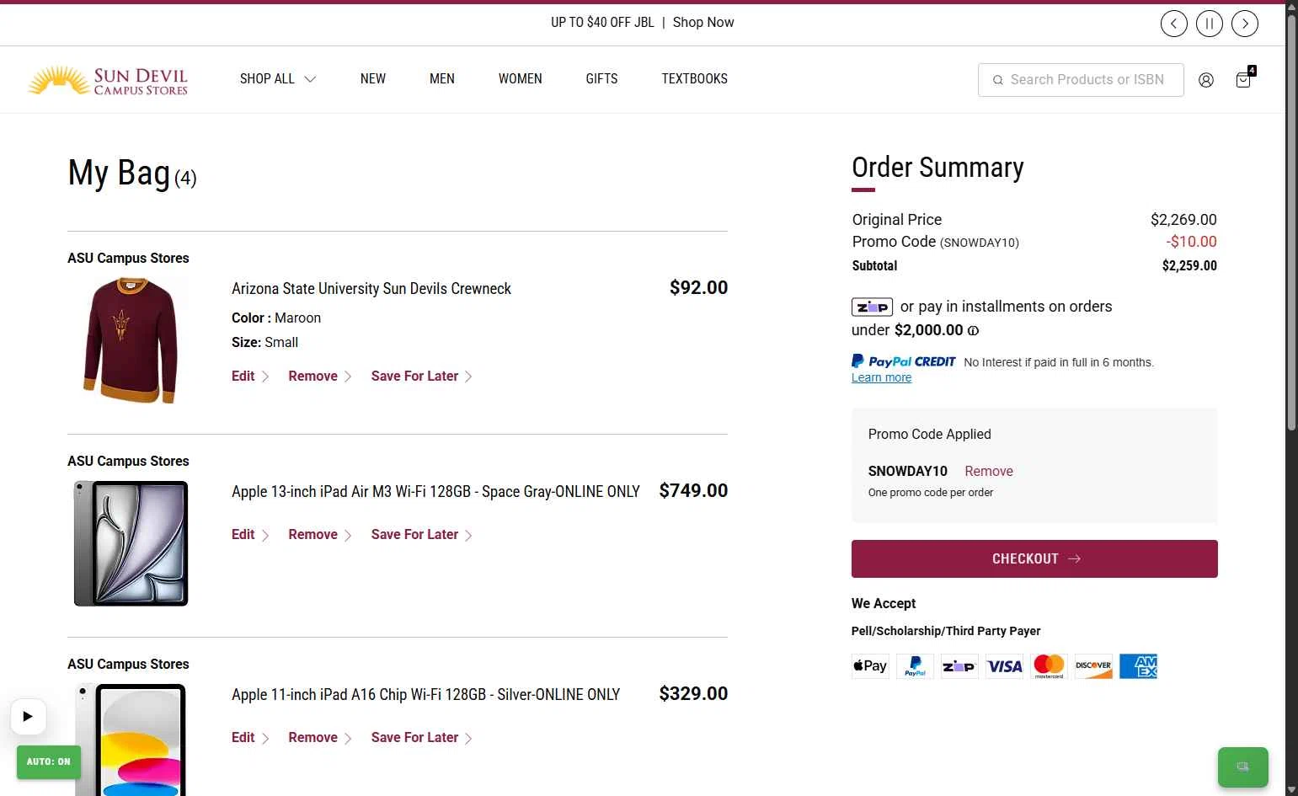The width and height of the screenshot is (1298, 796).
Task: Open Apple 13-inch iPad Air M3 product title
Action: 435,492
